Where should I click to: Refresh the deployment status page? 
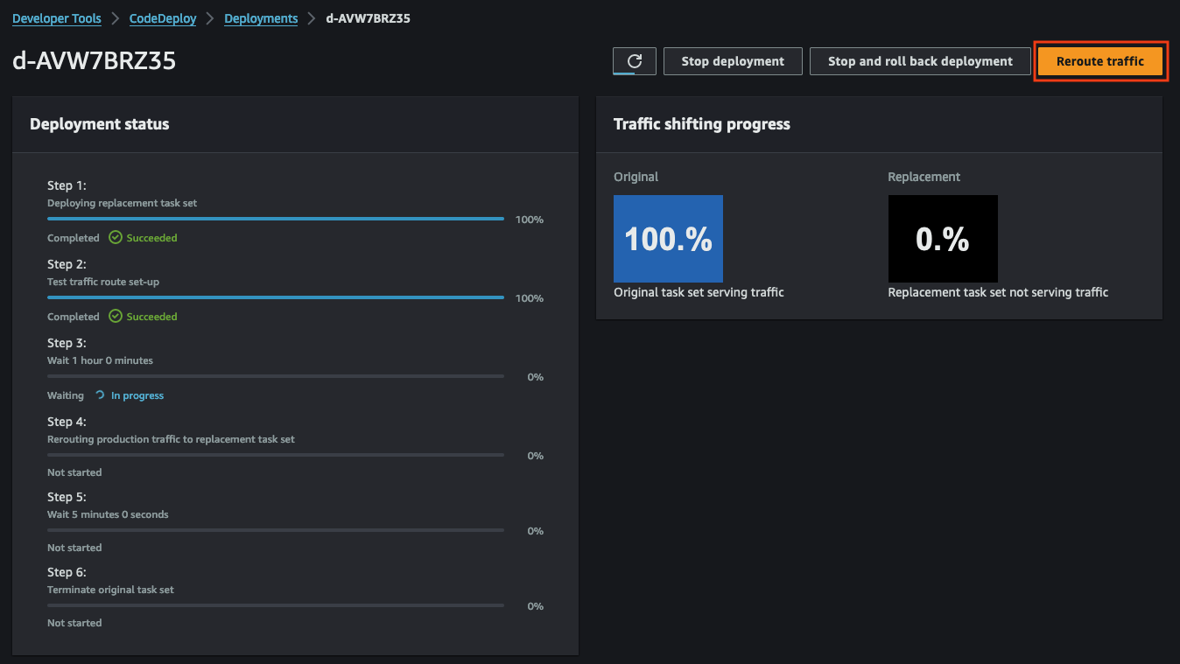pyautogui.click(x=634, y=60)
